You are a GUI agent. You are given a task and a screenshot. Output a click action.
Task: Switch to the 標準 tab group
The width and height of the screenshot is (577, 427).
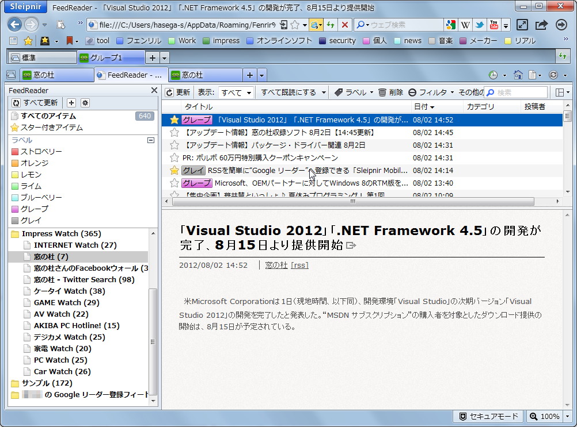coord(42,57)
